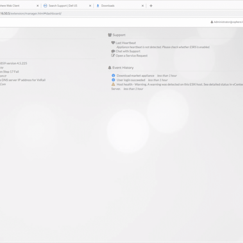Close the vSphere Web Client tab
Viewport: 243px width, 243px height.
tap(37, 6)
